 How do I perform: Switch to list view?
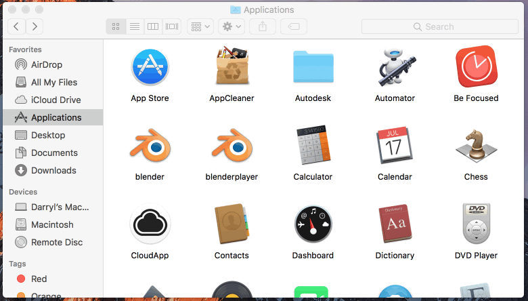(x=135, y=26)
